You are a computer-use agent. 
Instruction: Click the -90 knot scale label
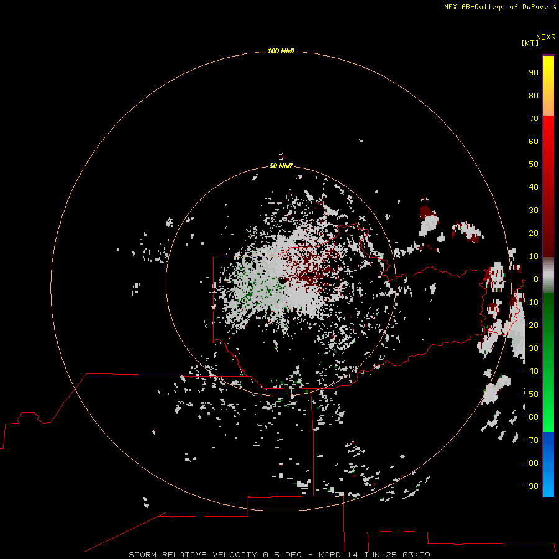(531, 486)
